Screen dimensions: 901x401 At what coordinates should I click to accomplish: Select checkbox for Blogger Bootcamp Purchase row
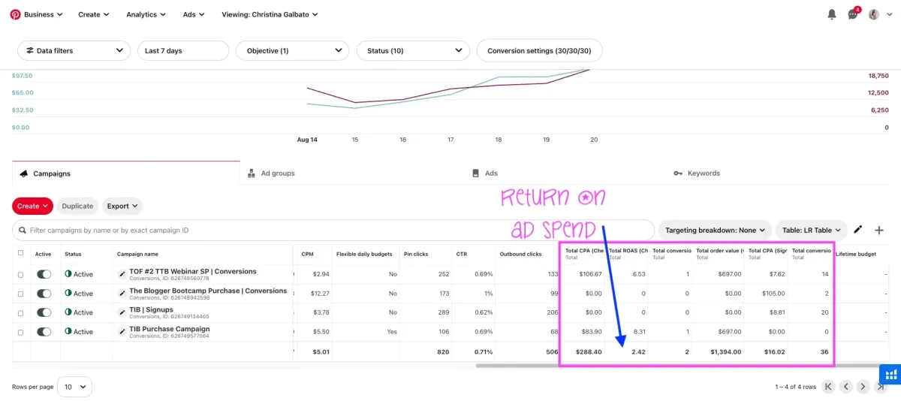(20, 294)
